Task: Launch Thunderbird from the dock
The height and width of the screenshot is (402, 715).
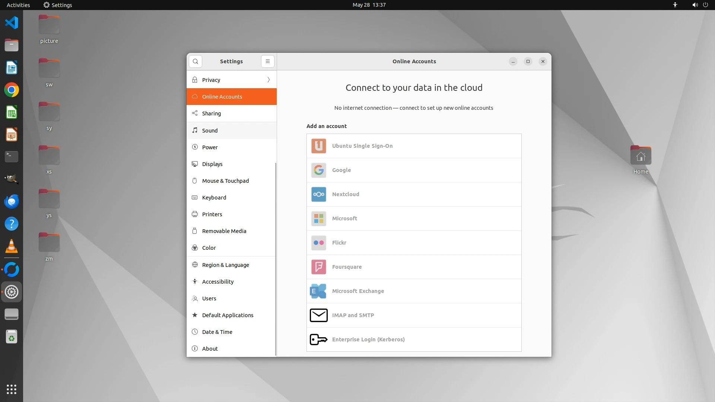Action: tap(12, 201)
